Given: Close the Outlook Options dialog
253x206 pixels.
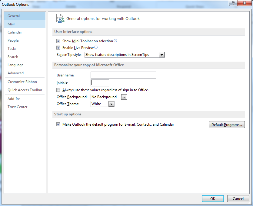Looking at the screenshot, I should tap(245, 3).
